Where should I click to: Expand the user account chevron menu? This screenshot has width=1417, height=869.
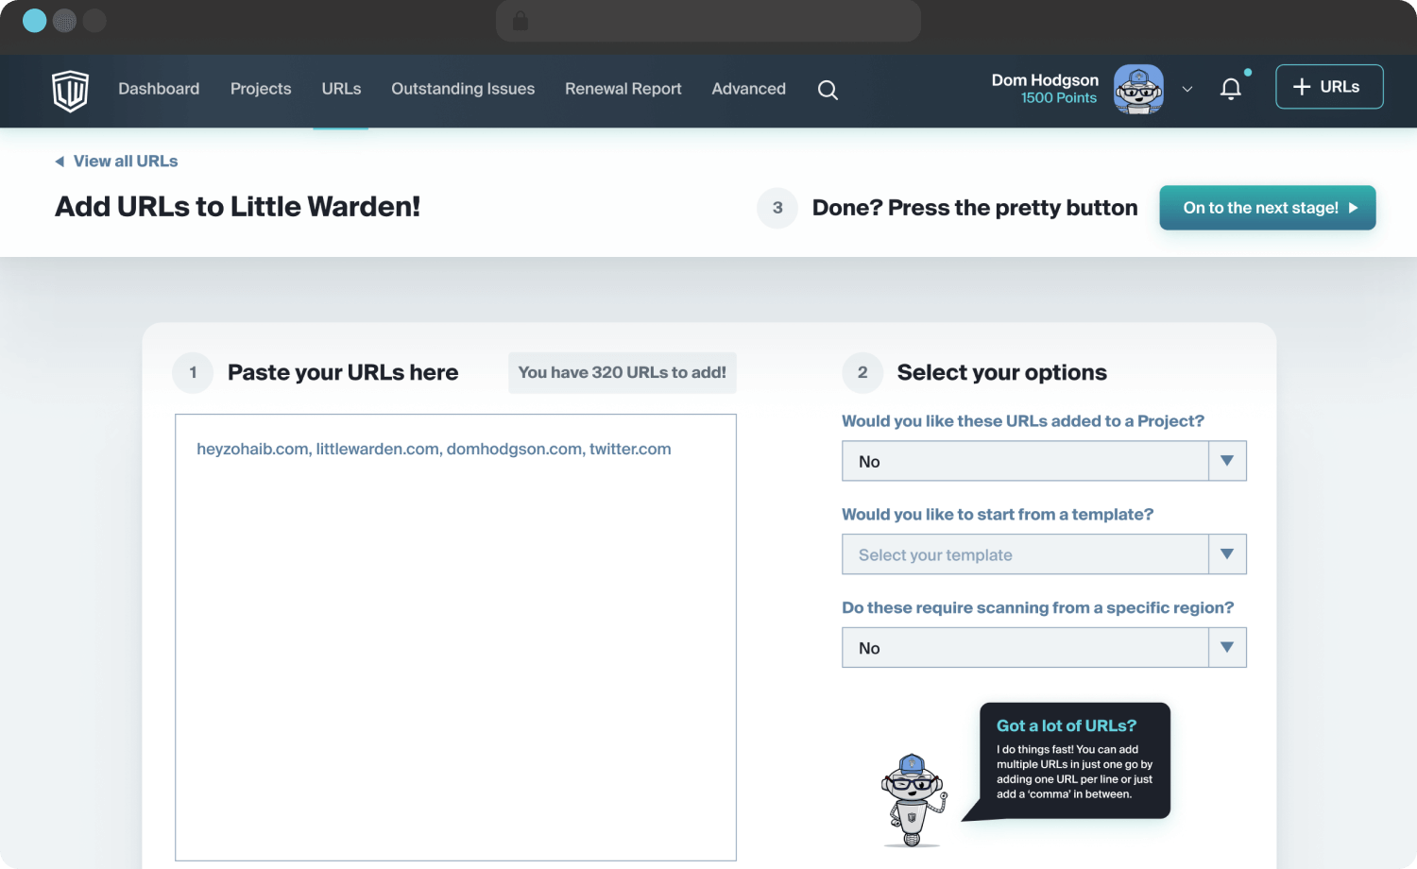tap(1187, 89)
